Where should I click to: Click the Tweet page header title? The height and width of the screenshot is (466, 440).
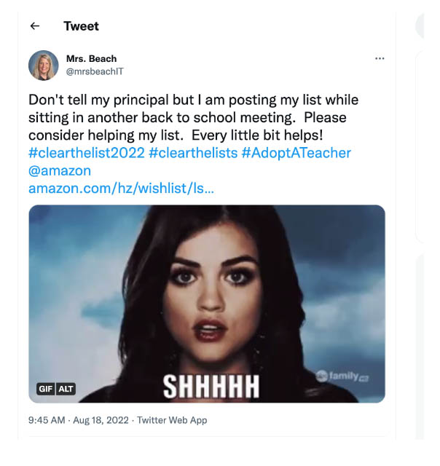click(81, 26)
